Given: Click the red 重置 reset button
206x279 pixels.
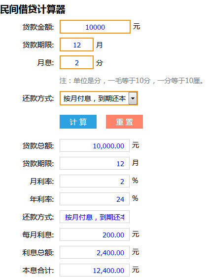Looking at the screenshot, I should tap(125, 122).
